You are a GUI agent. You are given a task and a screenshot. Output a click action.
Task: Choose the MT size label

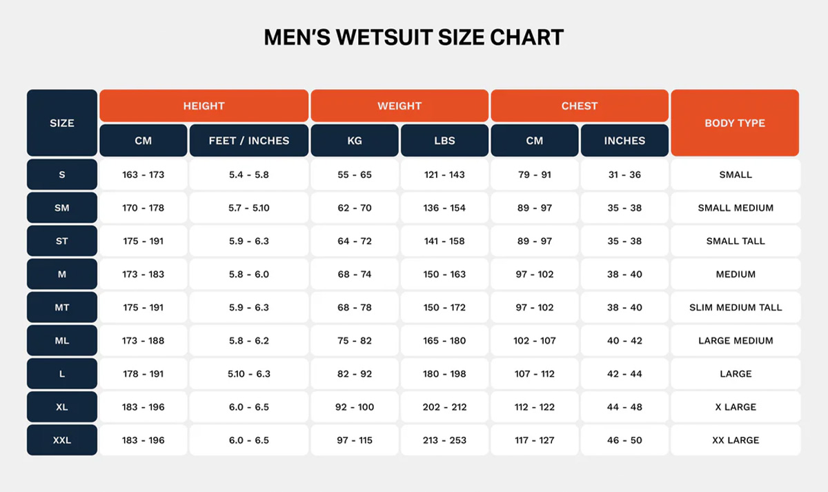[x=62, y=308]
